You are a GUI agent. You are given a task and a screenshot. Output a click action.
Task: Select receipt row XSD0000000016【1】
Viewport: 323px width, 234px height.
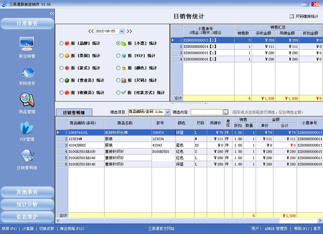tap(247, 59)
